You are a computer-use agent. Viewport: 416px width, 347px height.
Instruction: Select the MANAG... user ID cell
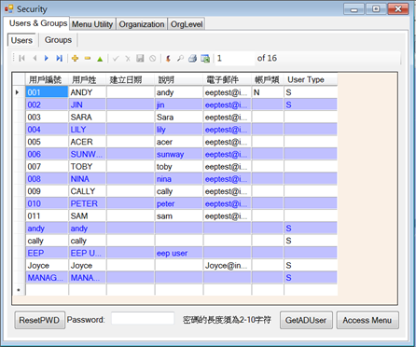click(47, 278)
